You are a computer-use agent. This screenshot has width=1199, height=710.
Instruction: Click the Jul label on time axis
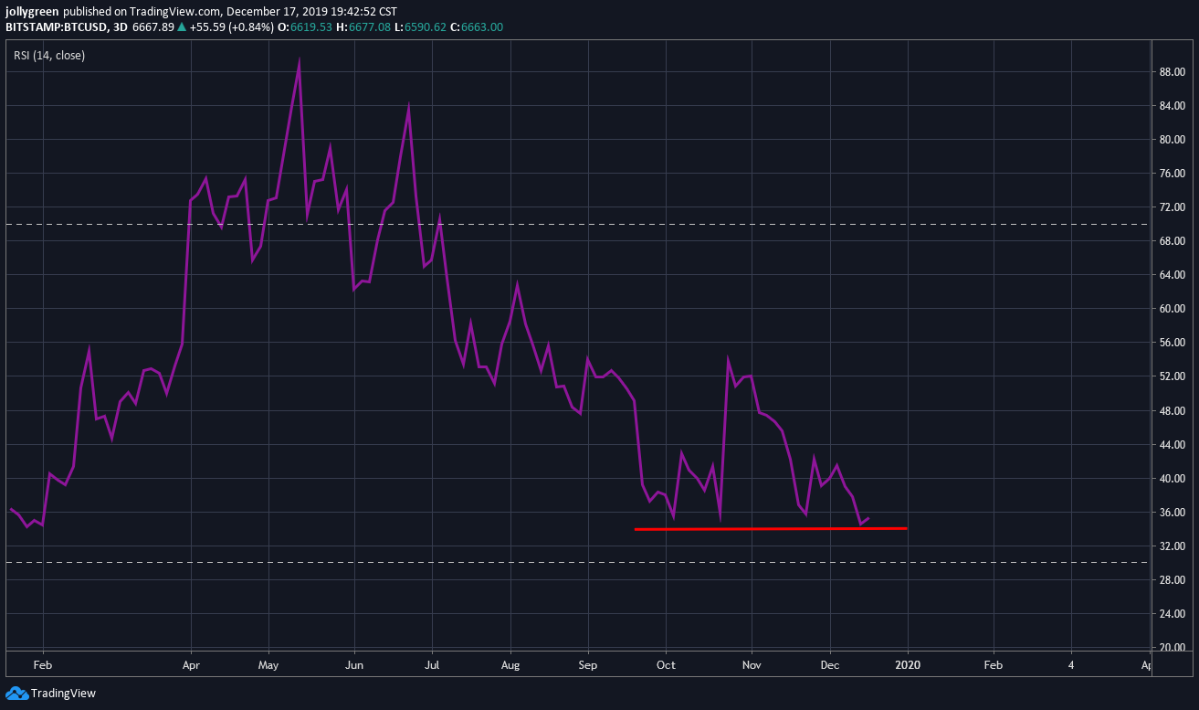click(x=433, y=665)
